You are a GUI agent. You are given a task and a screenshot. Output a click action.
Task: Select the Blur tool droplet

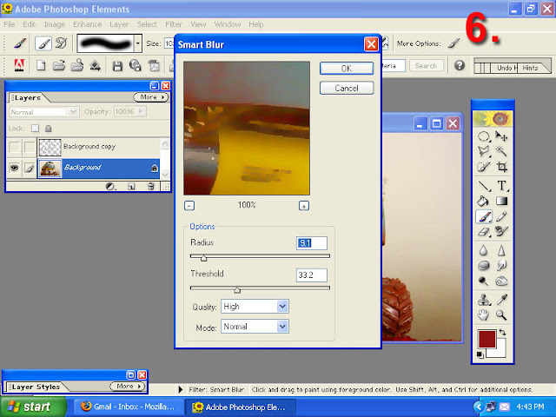tap(484, 250)
